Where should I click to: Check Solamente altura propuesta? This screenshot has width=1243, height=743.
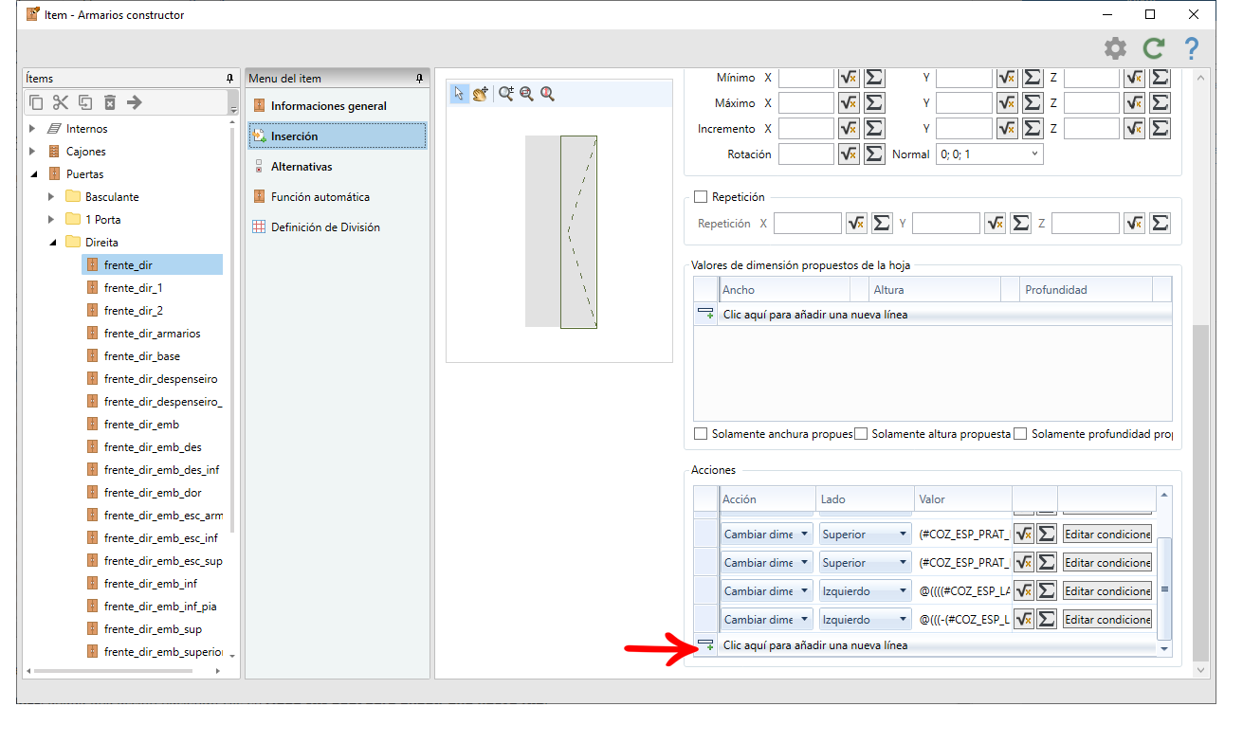point(861,434)
